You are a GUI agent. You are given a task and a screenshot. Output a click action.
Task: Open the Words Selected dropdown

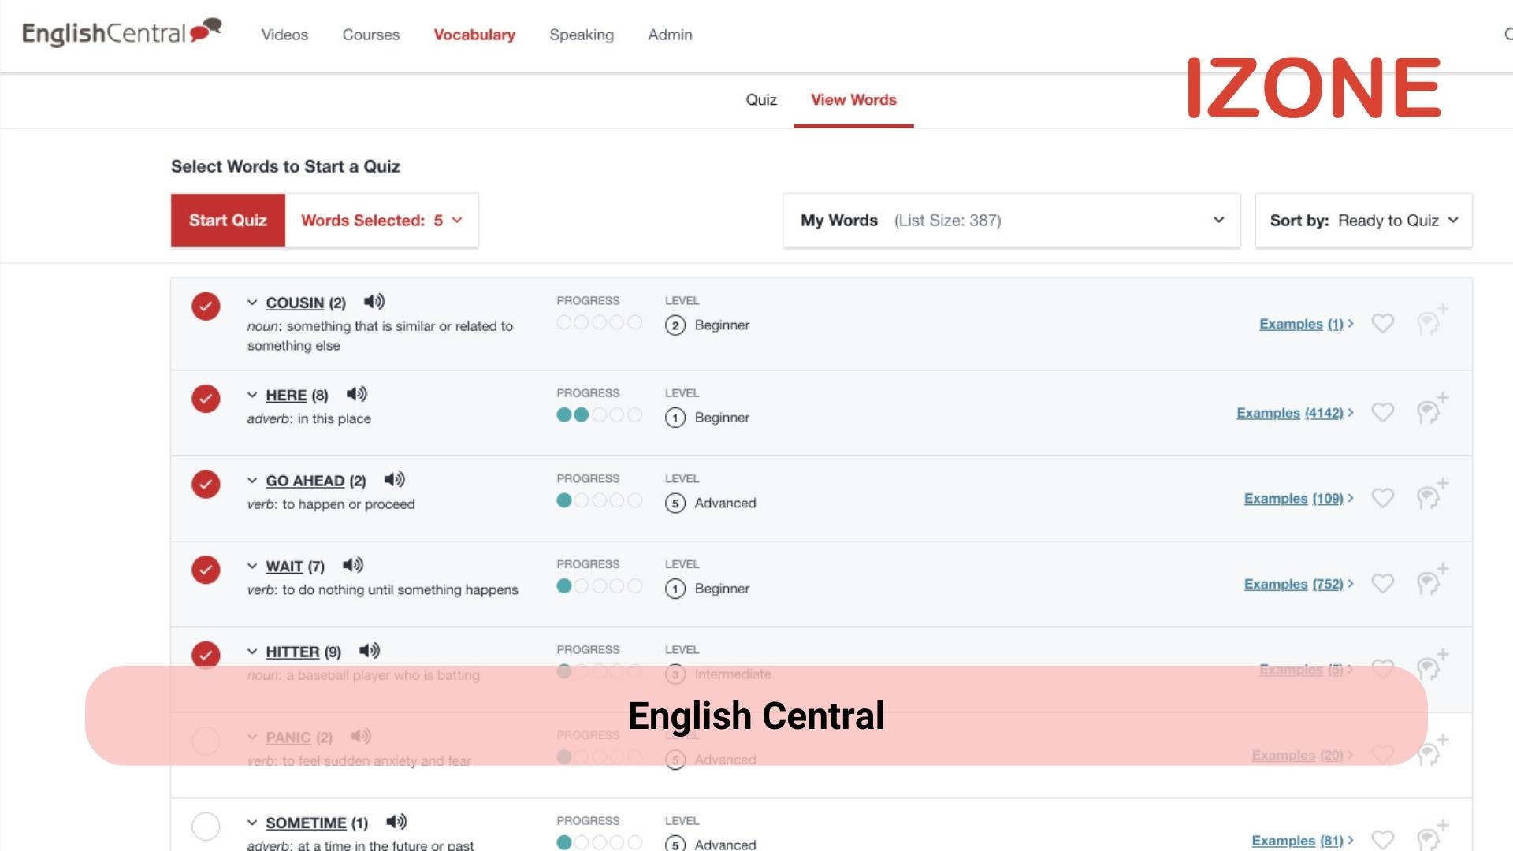pos(381,221)
